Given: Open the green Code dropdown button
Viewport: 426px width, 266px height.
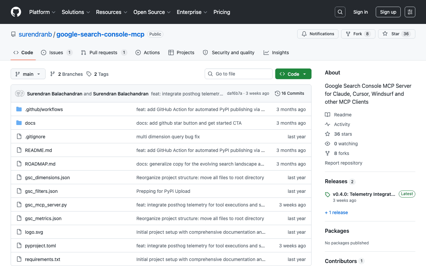Looking at the screenshot, I should pos(293,74).
